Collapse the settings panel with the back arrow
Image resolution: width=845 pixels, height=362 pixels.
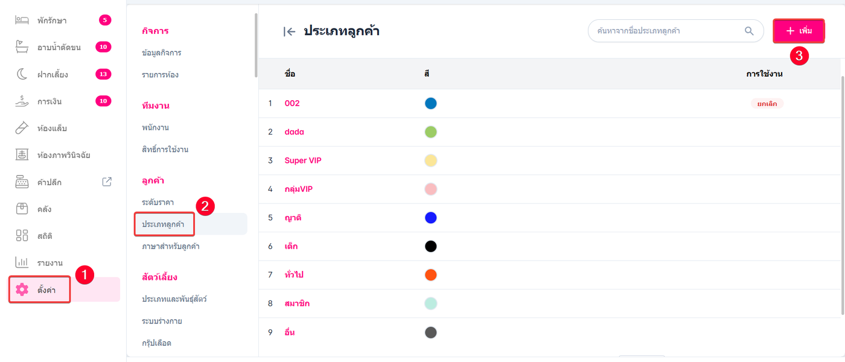(x=289, y=32)
